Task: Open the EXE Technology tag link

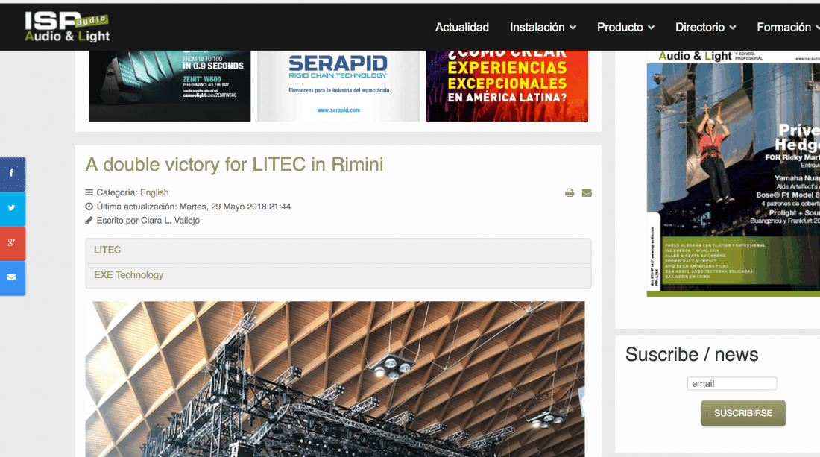Action: [129, 275]
